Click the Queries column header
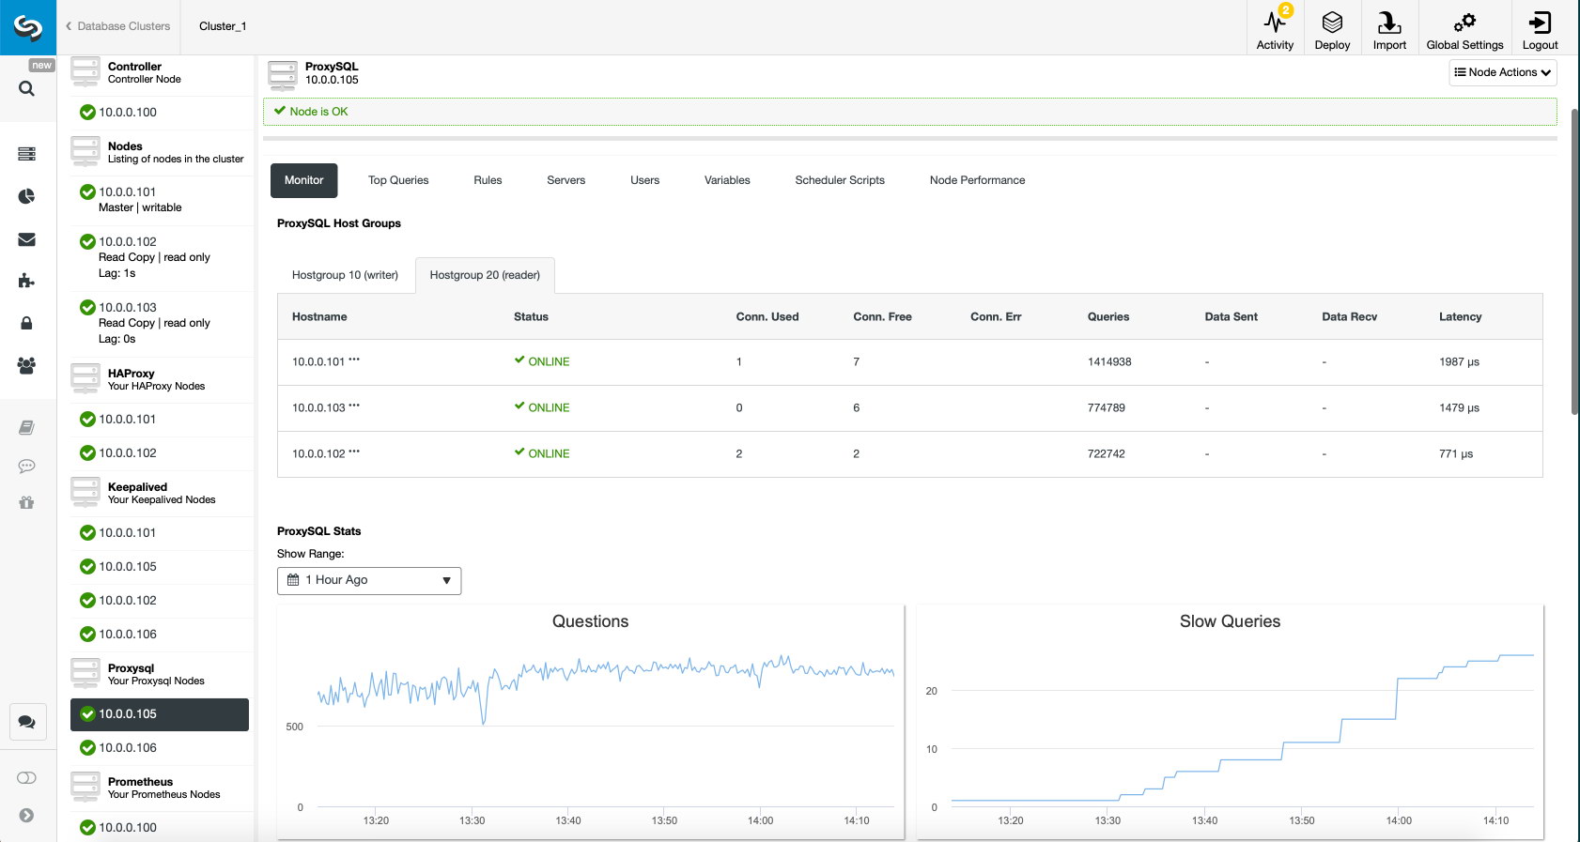The height and width of the screenshot is (842, 1580). [x=1108, y=316]
